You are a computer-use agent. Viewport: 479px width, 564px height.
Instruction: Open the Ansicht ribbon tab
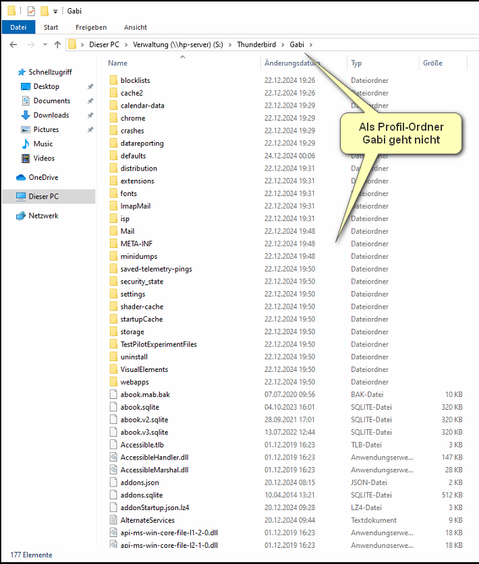136,28
